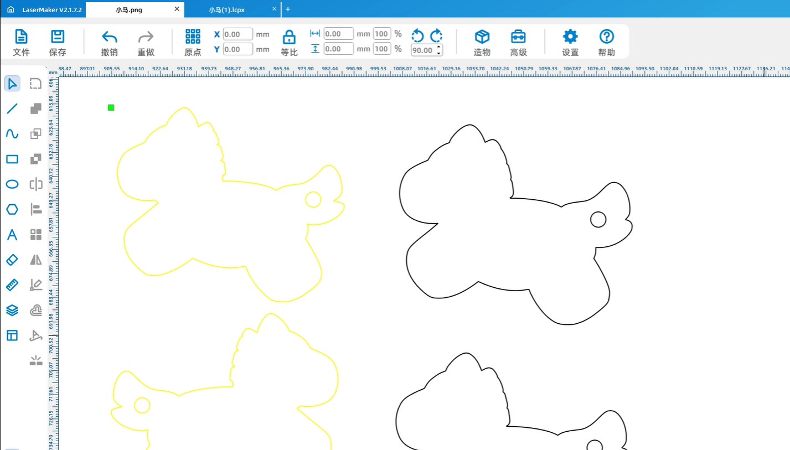Image resolution: width=790 pixels, height=450 pixels.
Task: Increase rotation angle with up stepper
Action: point(439,48)
